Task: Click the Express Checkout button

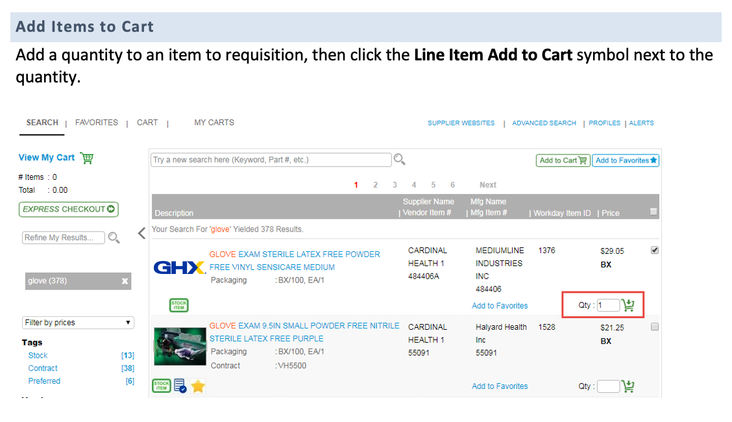Action: 69,209
